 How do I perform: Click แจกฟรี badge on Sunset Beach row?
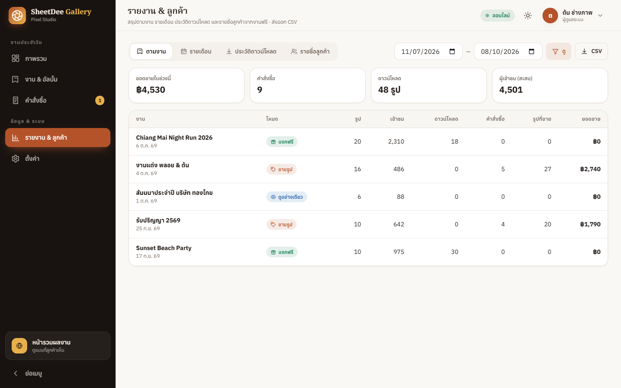pos(282,252)
